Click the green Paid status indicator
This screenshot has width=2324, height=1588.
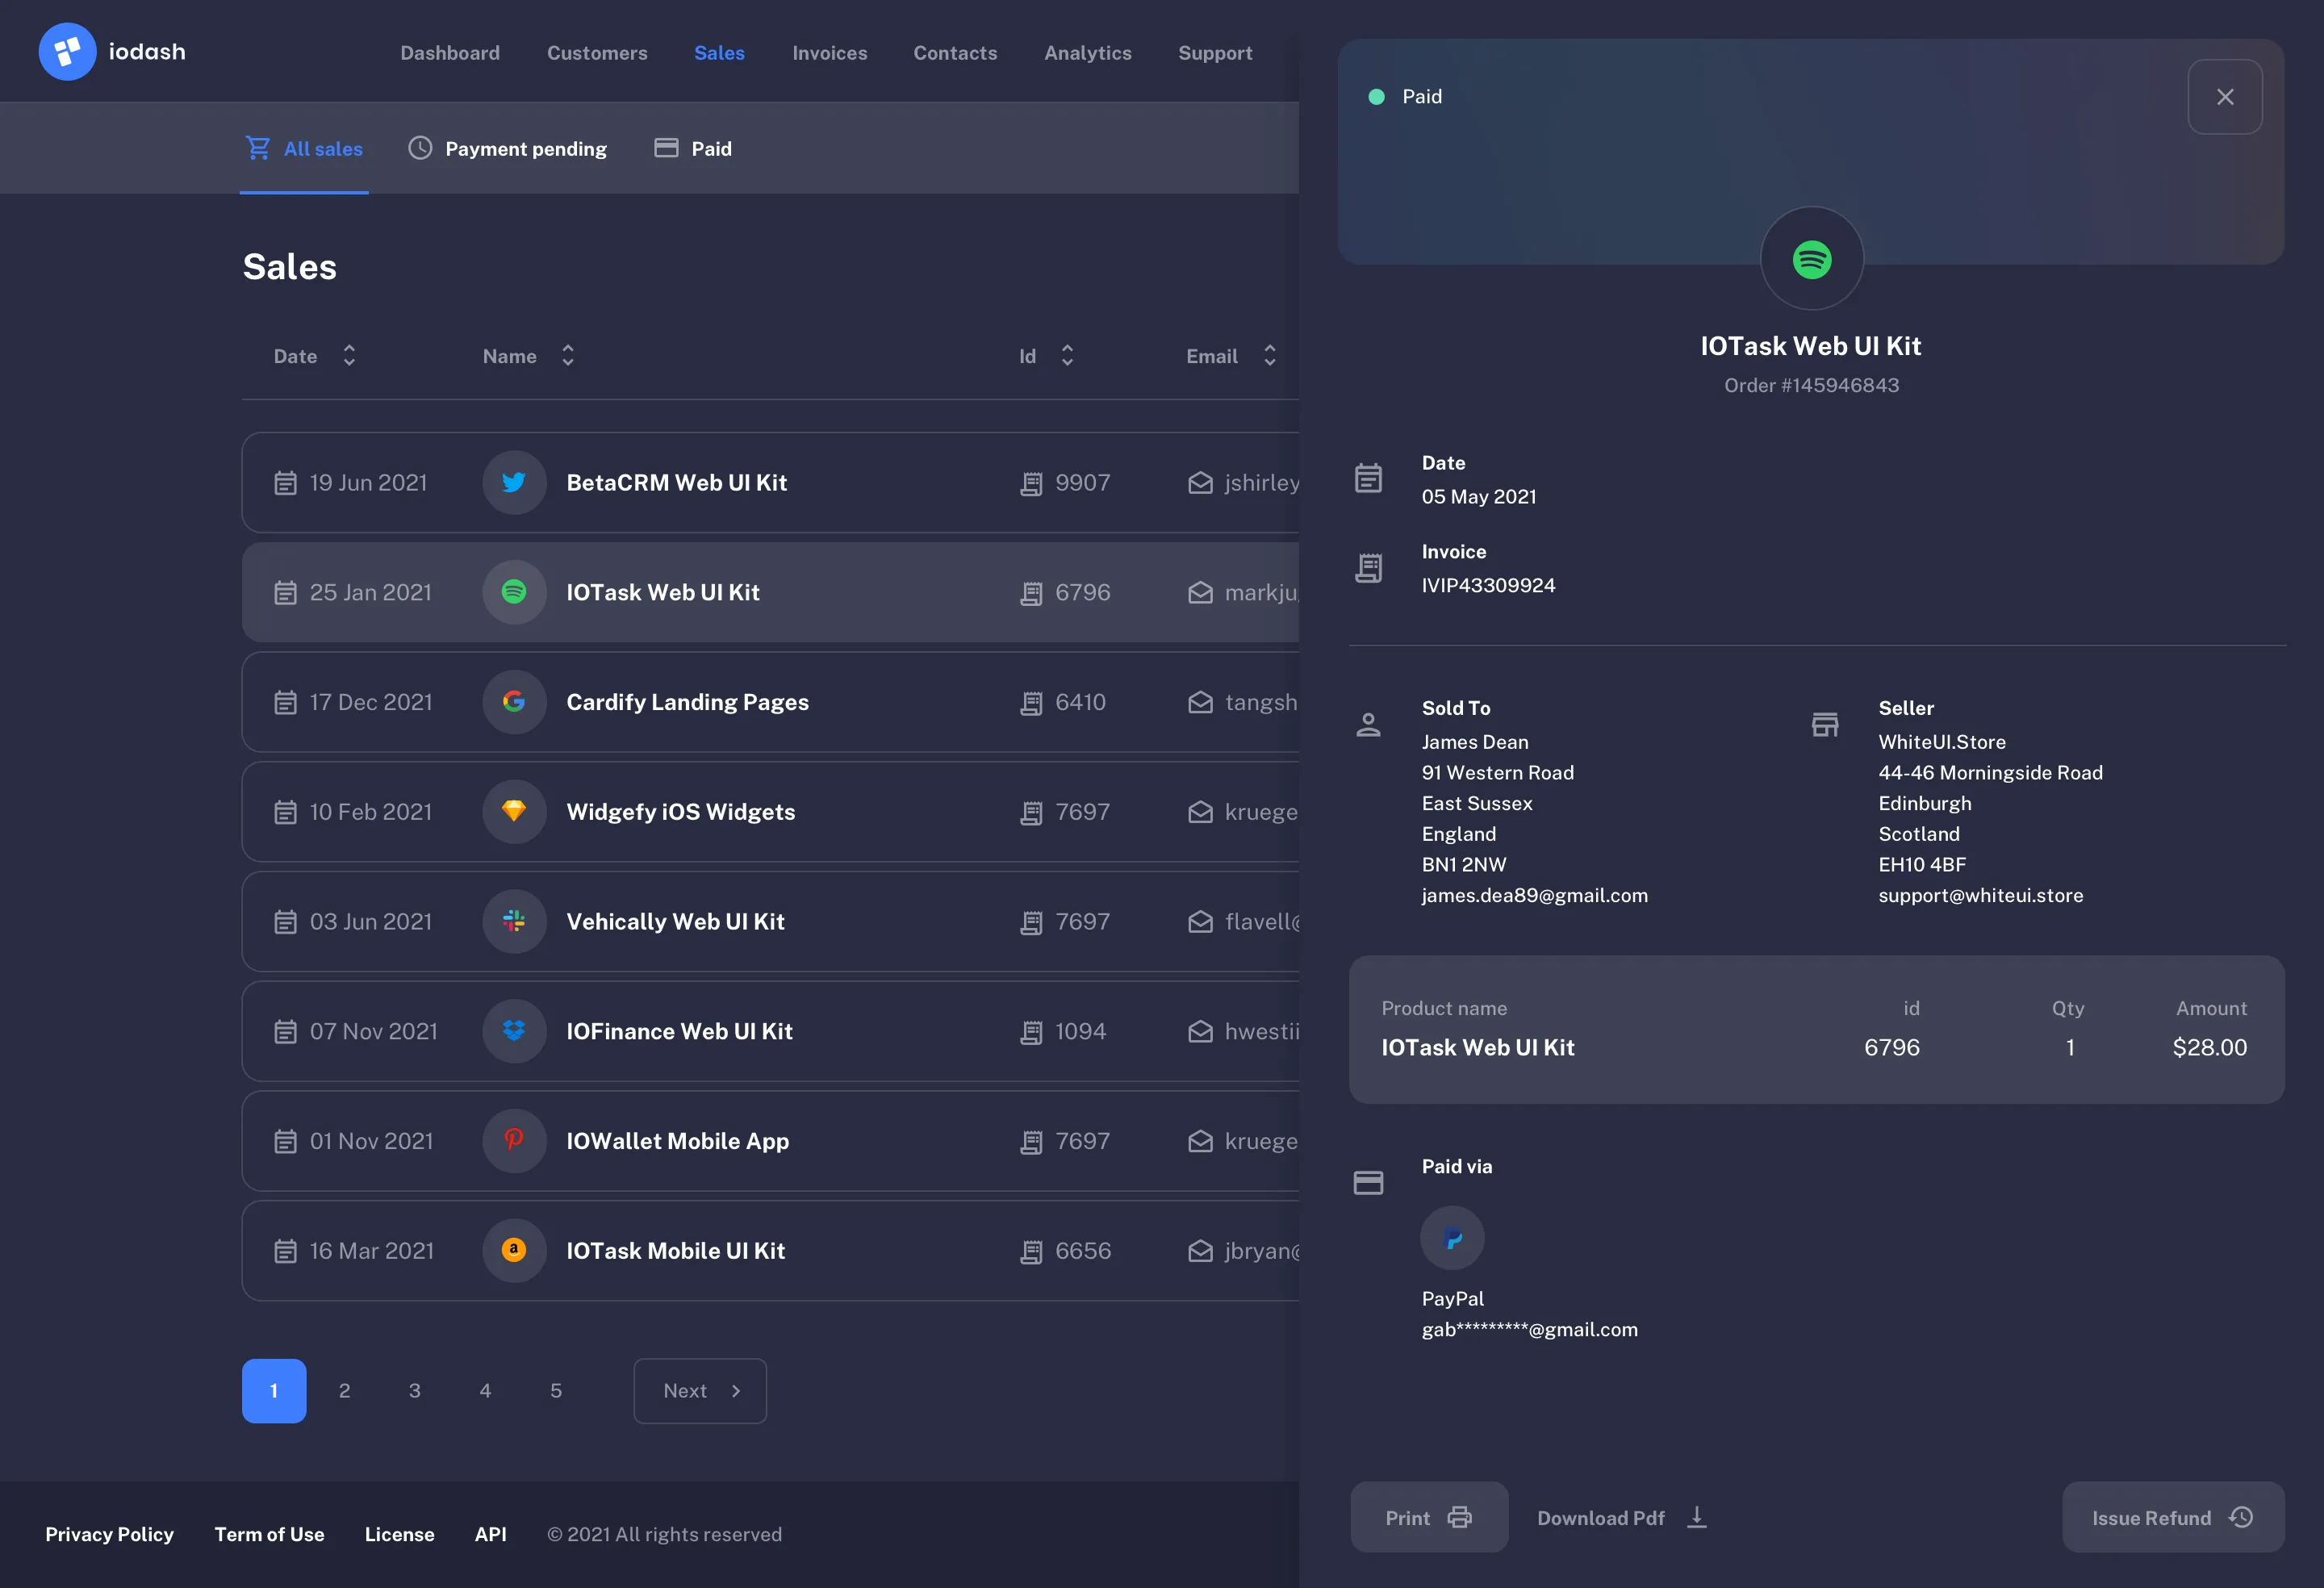tap(1377, 96)
